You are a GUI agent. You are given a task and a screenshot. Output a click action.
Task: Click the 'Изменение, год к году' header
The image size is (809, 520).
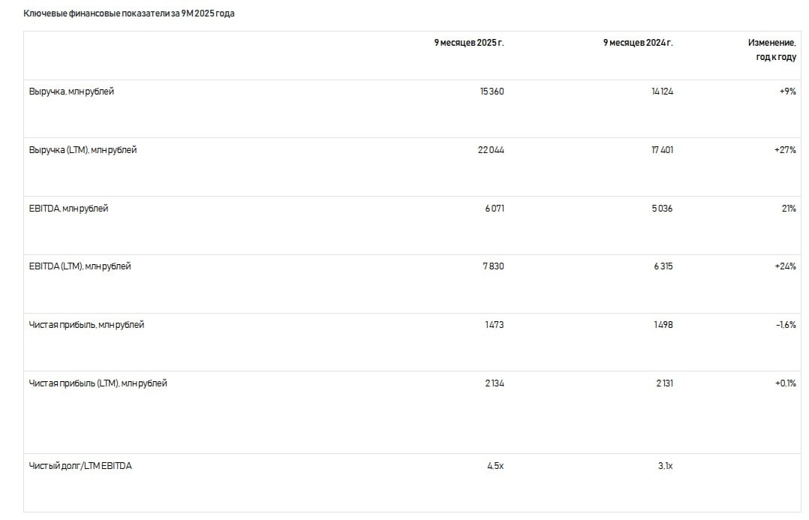[x=771, y=50]
